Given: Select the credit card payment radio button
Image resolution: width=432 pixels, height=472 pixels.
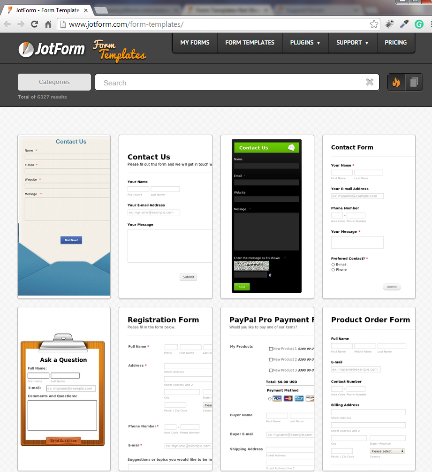Looking at the screenshot, I should coord(270,398).
